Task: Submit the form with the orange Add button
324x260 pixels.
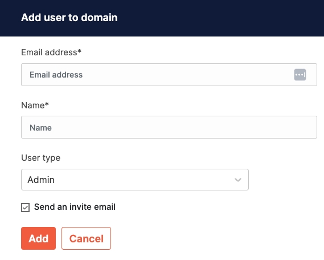Action: point(38,238)
